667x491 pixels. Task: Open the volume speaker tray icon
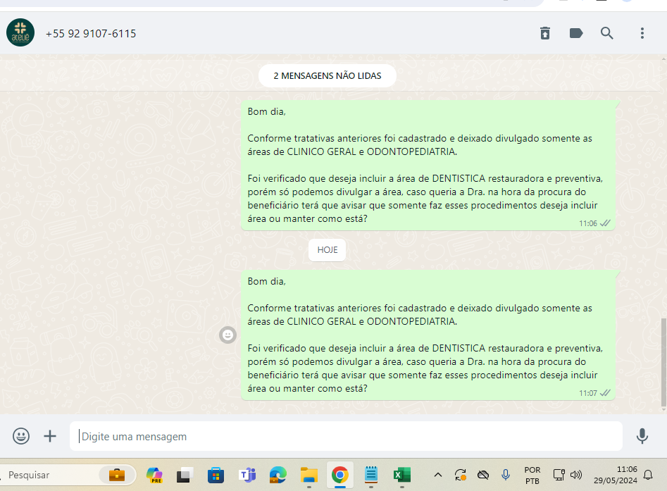[x=576, y=475]
